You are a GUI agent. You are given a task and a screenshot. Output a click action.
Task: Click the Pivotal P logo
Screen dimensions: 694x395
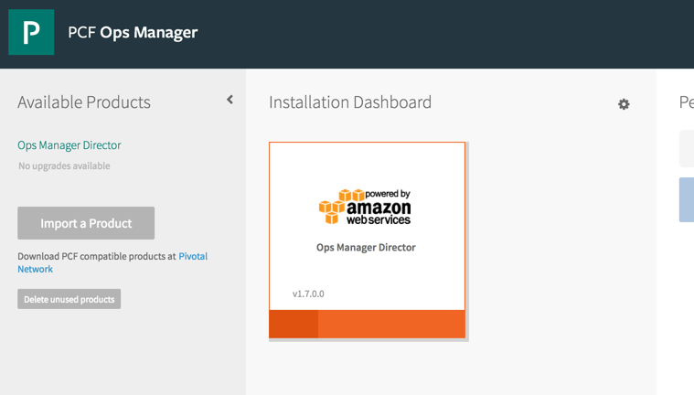point(31,33)
